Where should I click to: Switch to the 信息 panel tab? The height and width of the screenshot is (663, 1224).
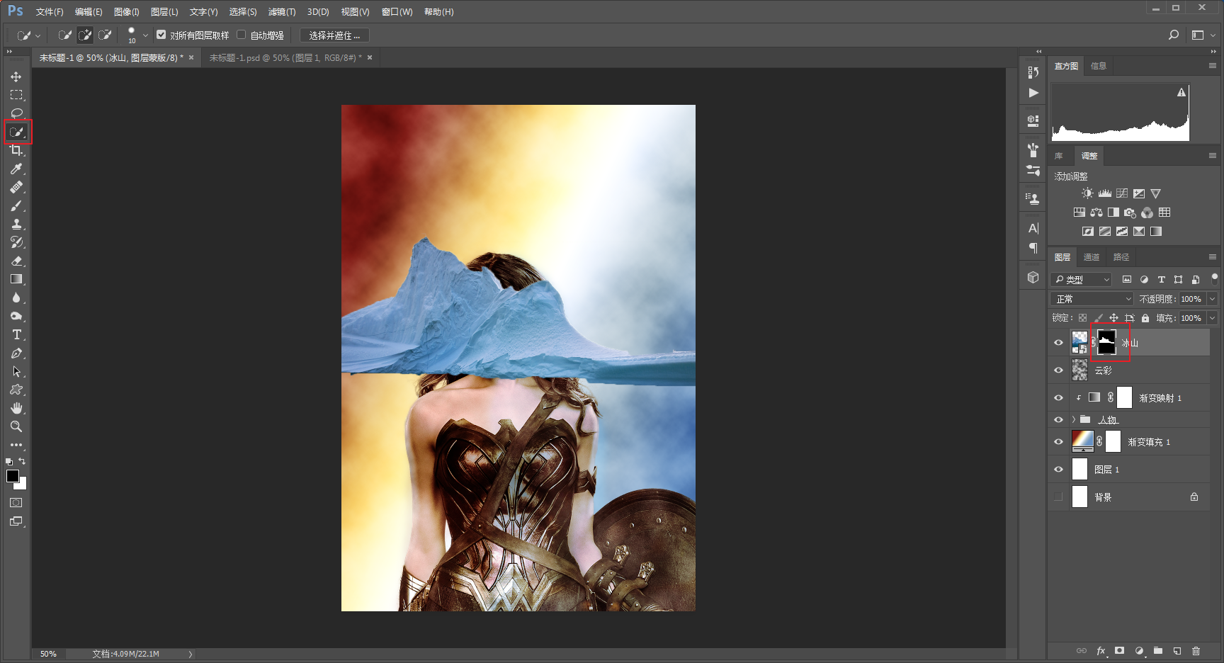(x=1099, y=66)
